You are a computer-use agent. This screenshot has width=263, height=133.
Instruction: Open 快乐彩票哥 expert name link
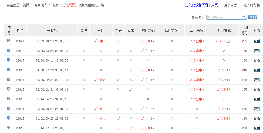[x=68, y=5]
